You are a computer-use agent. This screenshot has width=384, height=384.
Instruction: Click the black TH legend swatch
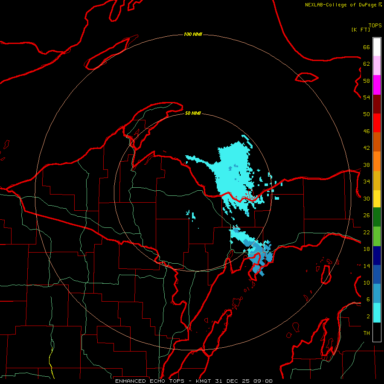[x=377, y=332]
